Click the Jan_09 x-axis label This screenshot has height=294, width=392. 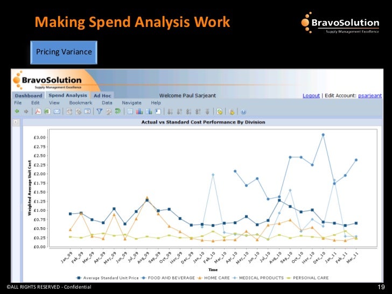[x=66, y=257]
